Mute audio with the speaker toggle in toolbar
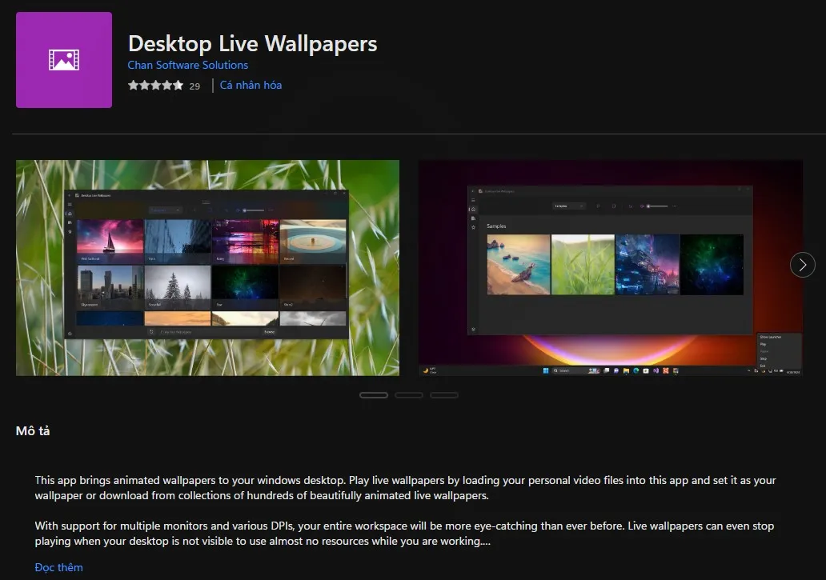This screenshot has height=580, width=826. coord(641,206)
